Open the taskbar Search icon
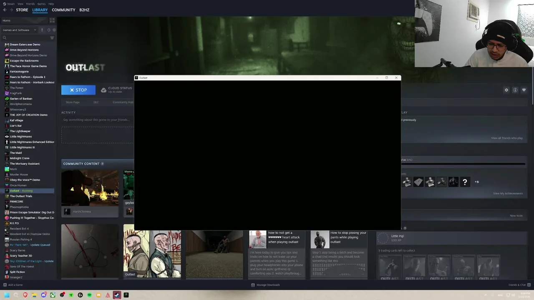 [x=16, y=295]
